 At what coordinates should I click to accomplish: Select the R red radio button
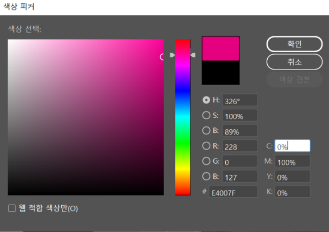coord(206,146)
